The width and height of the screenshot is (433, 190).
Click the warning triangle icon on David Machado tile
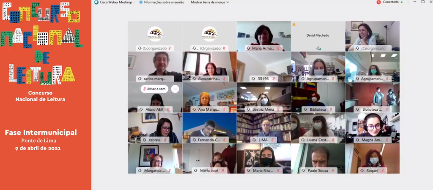[294, 24]
